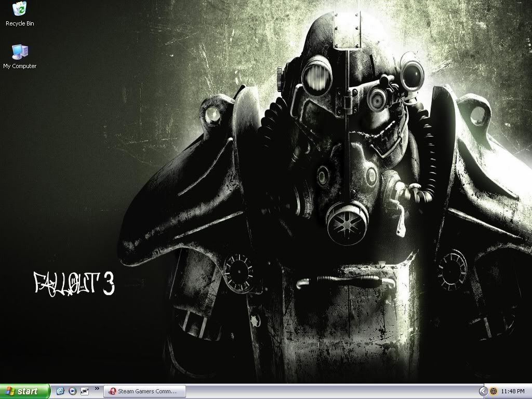Click the black-and-white quick launch icon
Image resolution: width=532 pixels, height=399 pixels.
tap(85, 391)
